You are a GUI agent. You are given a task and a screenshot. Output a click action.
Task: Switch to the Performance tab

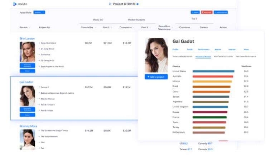204,50
